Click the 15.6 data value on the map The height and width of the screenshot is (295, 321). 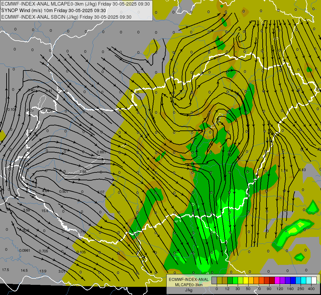pos(45,211)
